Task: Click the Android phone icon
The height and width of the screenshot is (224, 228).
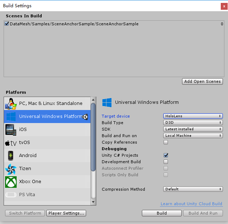Action: click(x=10, y=156)
